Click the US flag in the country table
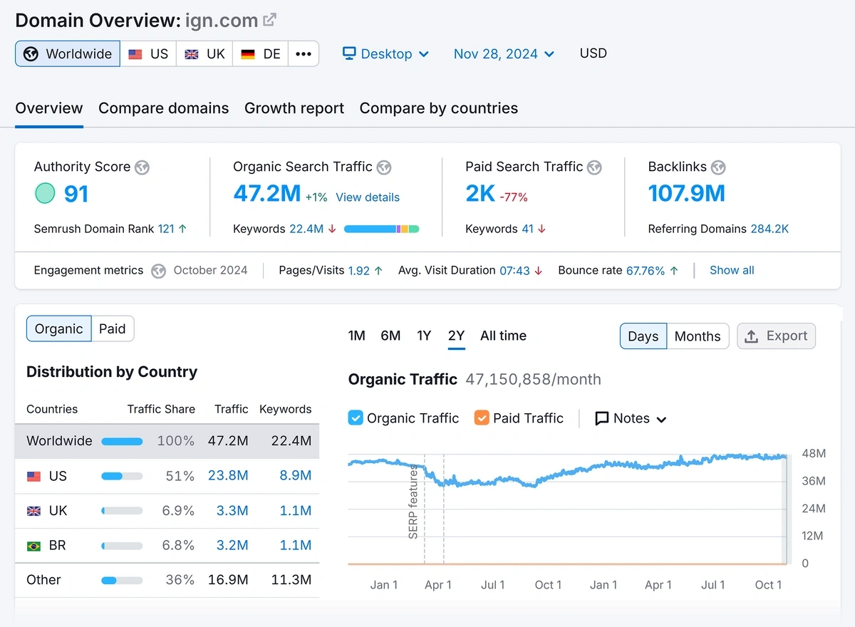Image resolution: width=855 pixels, height=627 pixels. pos(33,476)
